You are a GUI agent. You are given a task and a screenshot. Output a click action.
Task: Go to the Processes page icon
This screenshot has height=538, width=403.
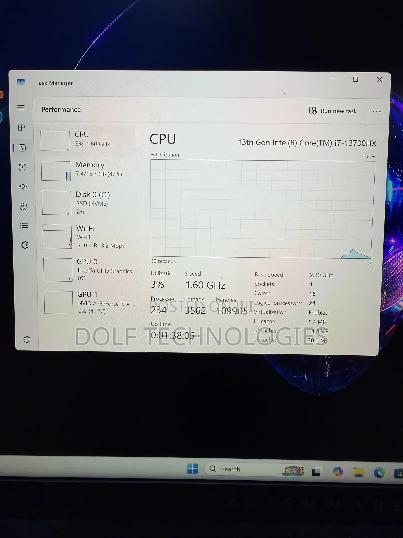click(22, 128)
